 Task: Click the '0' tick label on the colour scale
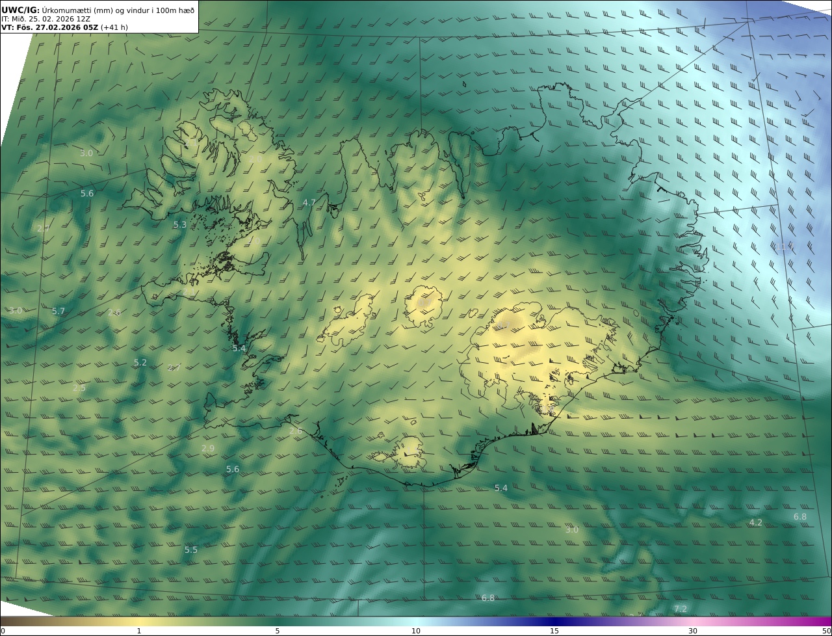[3, 631]
